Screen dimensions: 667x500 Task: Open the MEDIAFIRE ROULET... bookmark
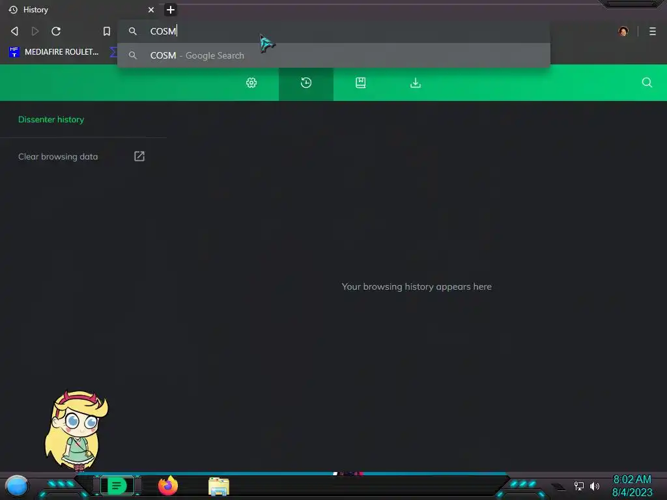click(x=54, y=52)
